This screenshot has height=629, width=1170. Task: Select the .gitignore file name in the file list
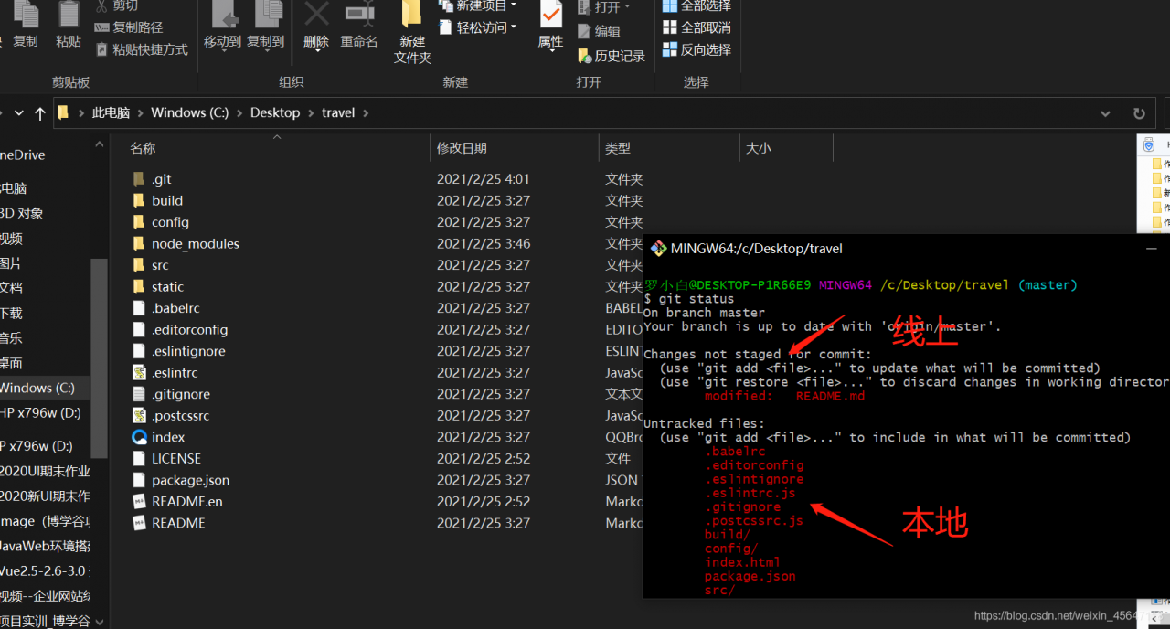(x=181, y=394)
